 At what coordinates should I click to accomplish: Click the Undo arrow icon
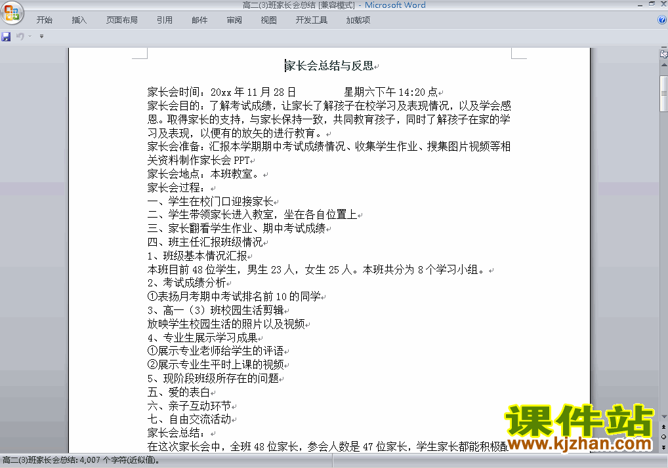(x=20, y=37)
